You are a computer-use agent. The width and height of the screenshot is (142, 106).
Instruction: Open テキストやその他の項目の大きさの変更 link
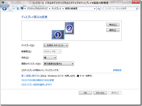pos(38,80)
